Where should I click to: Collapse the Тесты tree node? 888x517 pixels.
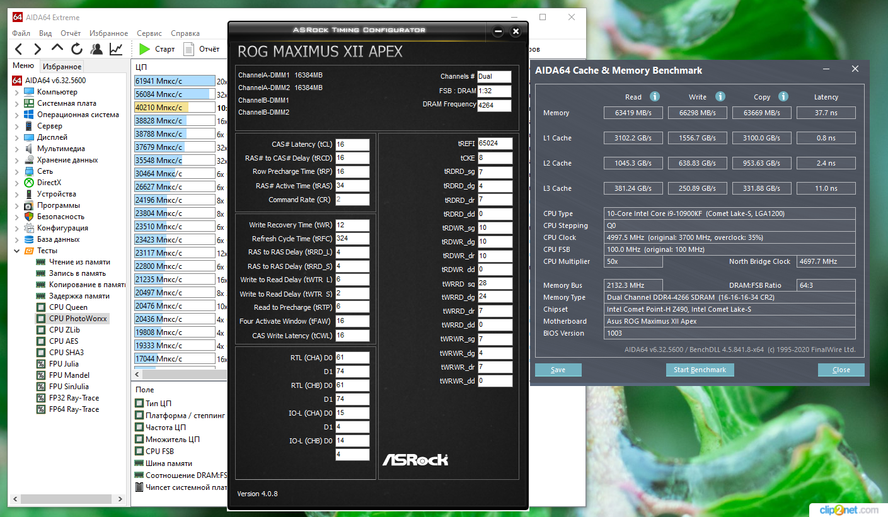pyautogui.click(x=17, y=251)
